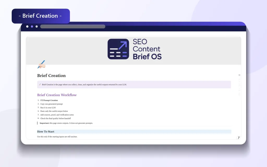Click the "Important:" note text
The image size is (267, 167).
66,123
